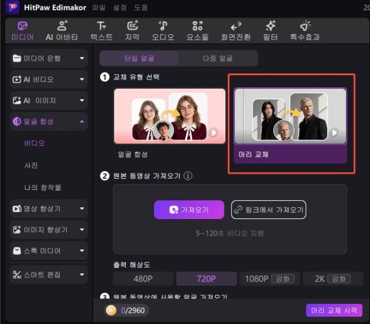Open the 미디어 toolbar section
Image resolution: width=370 pixels, height=324 pixels.
23,30
